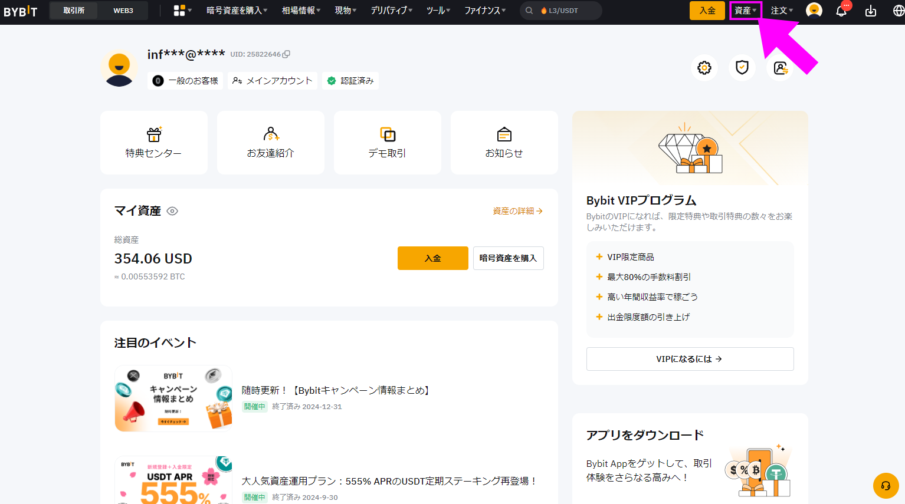The height and width of the screenshot is (504, 905).
Task: Expand the 資産 dropdown
Action: tap(746, 11)
